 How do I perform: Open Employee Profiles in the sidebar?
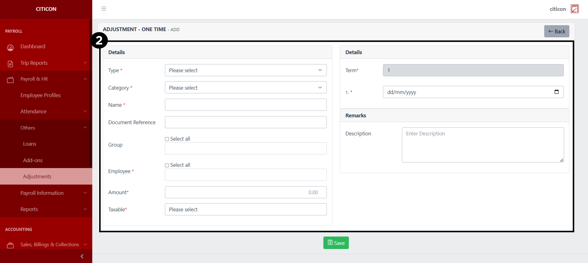coord(40,95)
